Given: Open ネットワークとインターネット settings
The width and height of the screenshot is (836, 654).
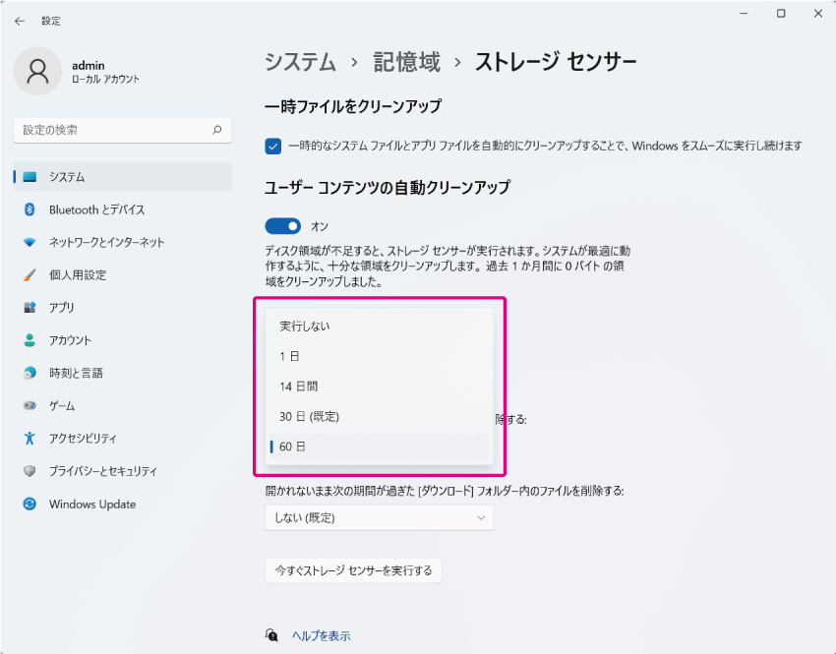Looking at the screenshot, I should [123, 242].
